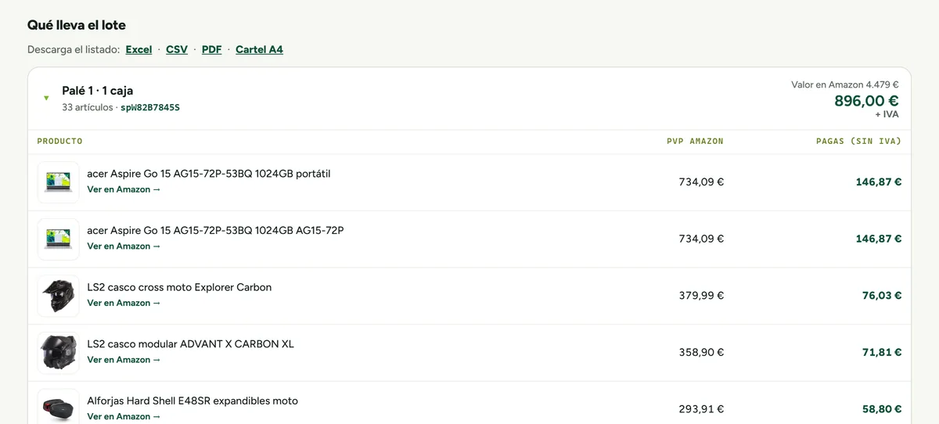View LS2 Explorer Carbon helmet on Amazon
The image size is (939, 424).
tap(124, 303)
